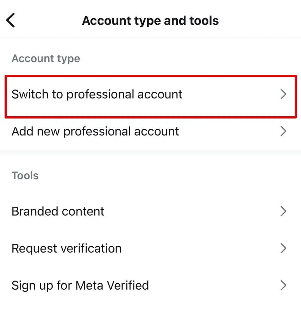This screenshot has width=301, height=319.
Task: Tap the back arrow icon
Action: click(10, 20)
